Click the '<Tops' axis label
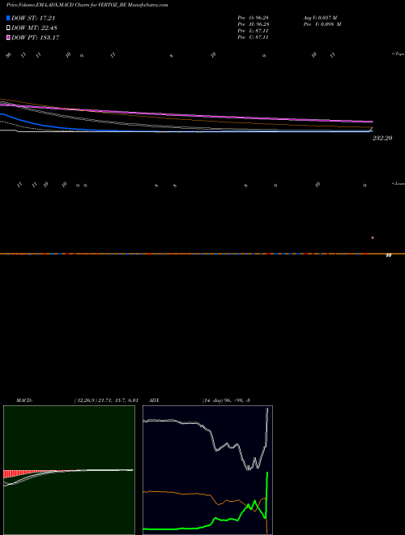Screen dimensions: 405x535 coord(399,54)
